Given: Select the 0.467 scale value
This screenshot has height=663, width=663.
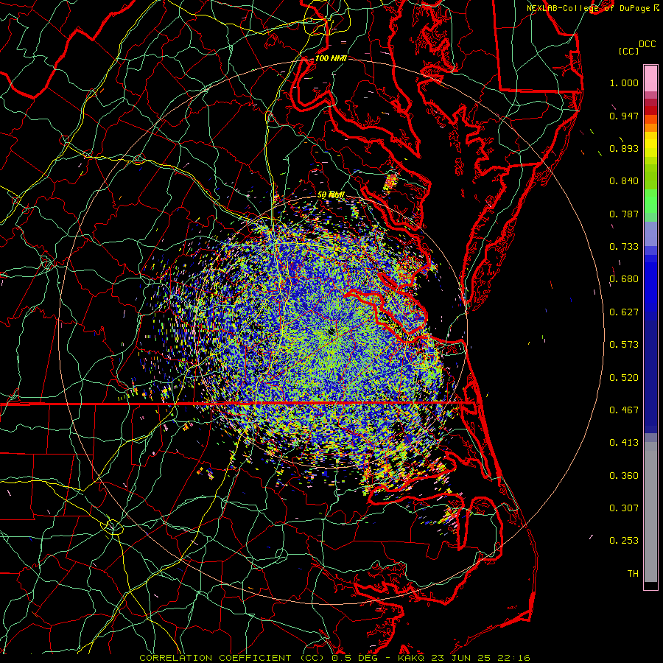Looking at the screenshot, I should click(x=624, y=410).
